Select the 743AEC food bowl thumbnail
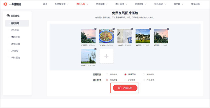 106,36
